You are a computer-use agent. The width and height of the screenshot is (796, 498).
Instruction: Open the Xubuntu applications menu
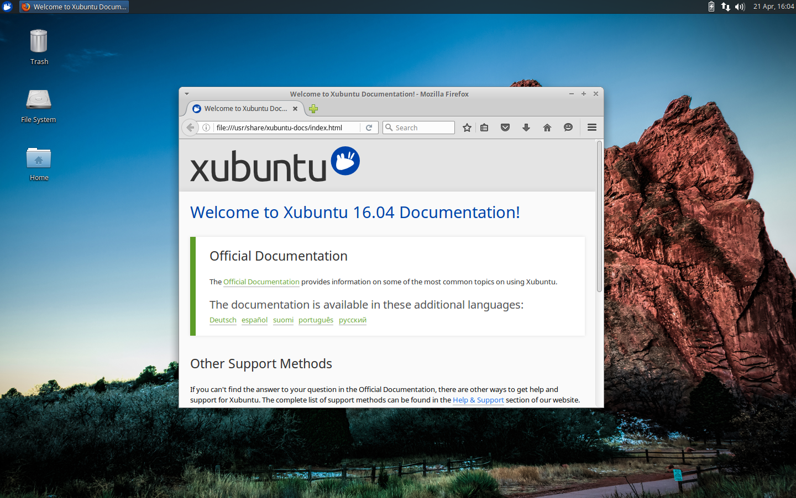click(6, 7)
